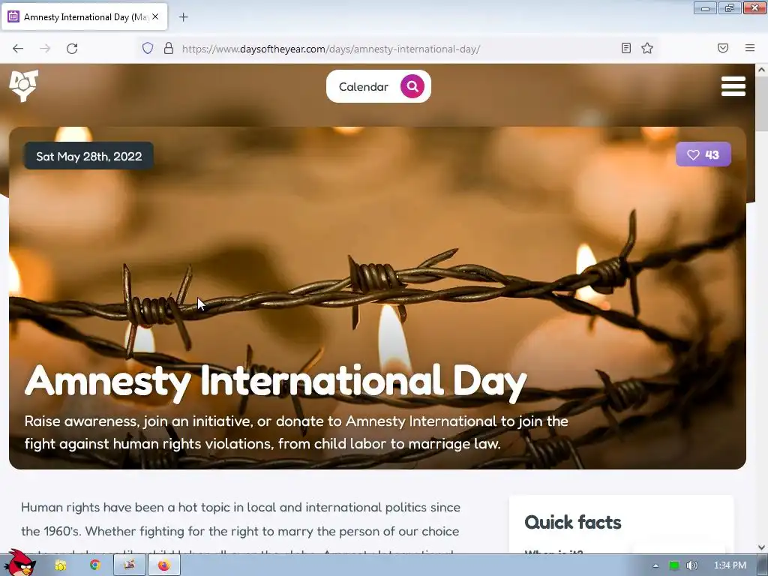Close the Amnesty International Day tab
Image resolution: width=768 pixels, height=576 pixels.
155,16
